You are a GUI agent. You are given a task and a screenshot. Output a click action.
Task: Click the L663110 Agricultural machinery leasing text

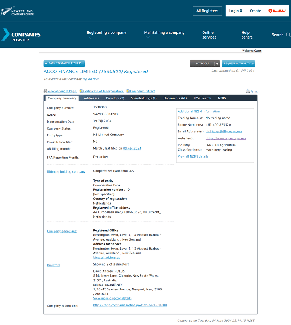click(221, 147)
